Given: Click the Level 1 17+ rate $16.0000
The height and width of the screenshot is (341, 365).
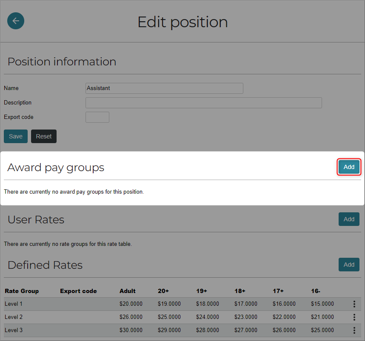Looking at the screenshot, I should [x=284, y=304].
